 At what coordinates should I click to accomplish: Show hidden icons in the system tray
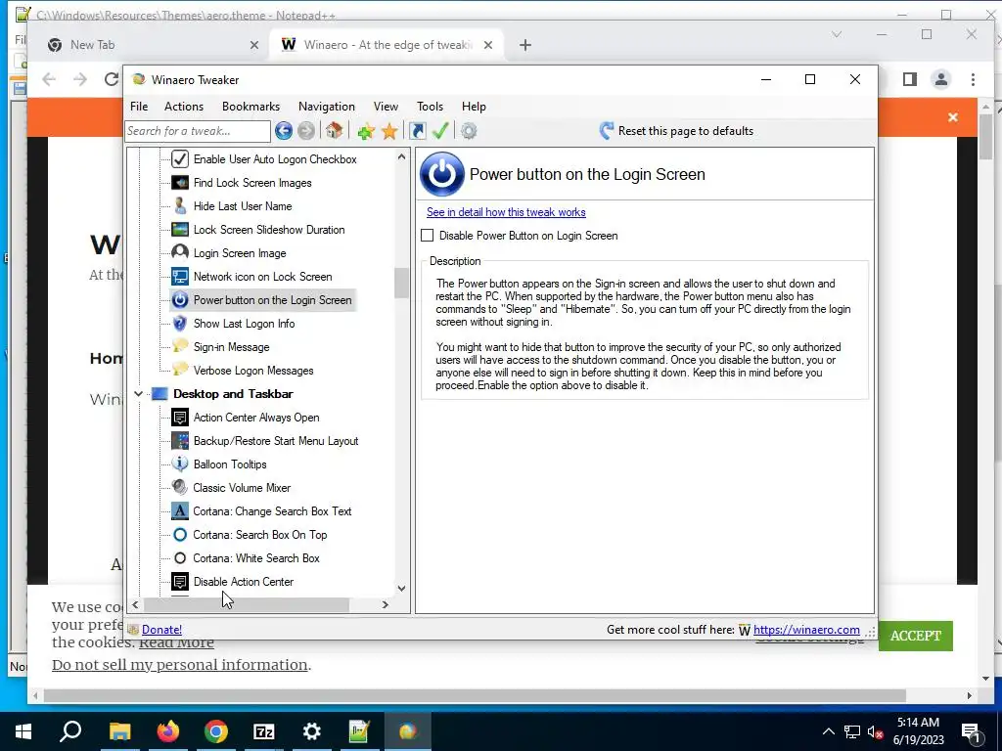[x=828, y=731]
